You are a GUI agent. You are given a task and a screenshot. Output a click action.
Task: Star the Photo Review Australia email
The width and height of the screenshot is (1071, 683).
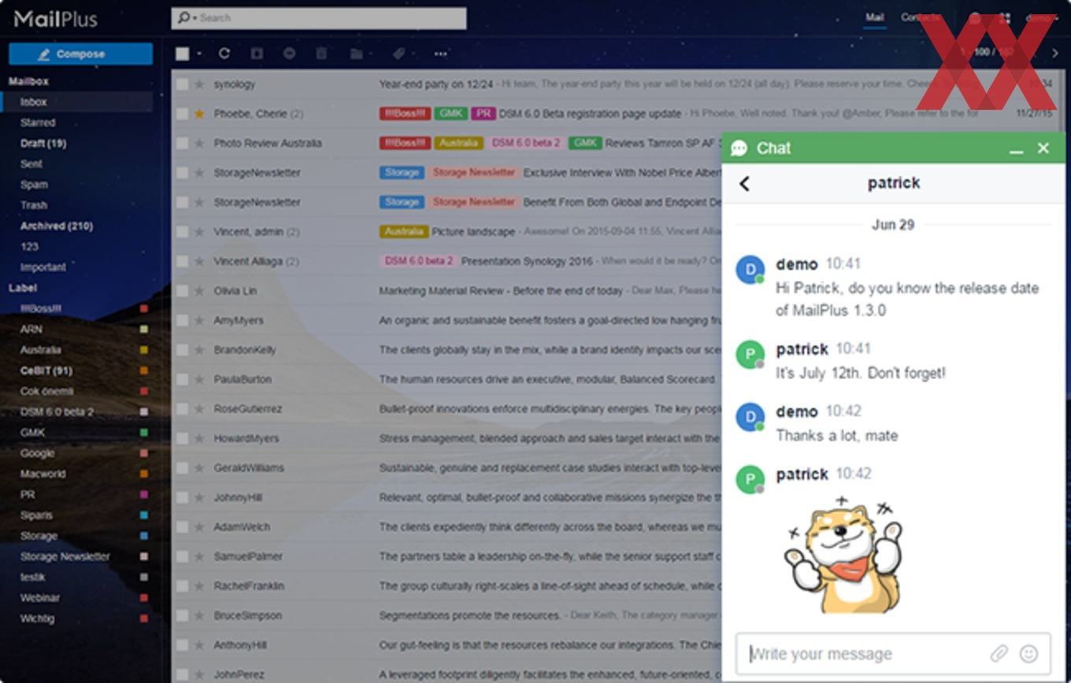[x=199, y=143]
